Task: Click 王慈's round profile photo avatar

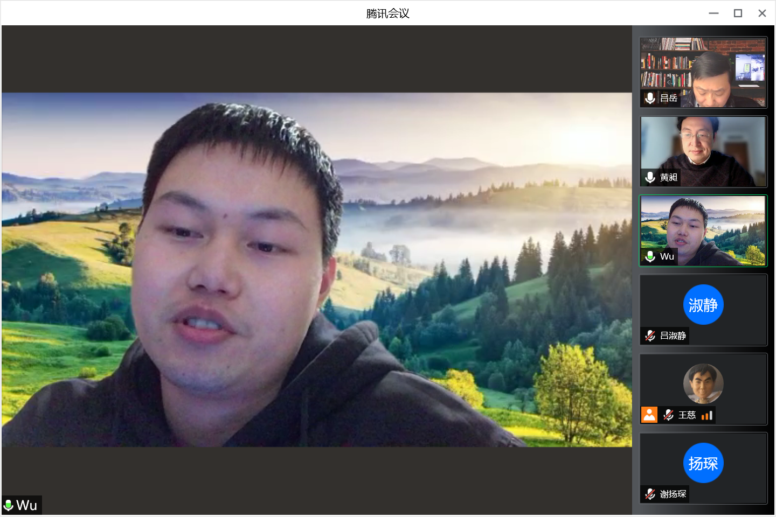Action: (x=703, y=383)
